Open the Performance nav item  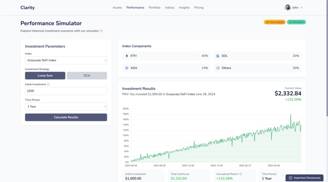click(x=135, y=7)
